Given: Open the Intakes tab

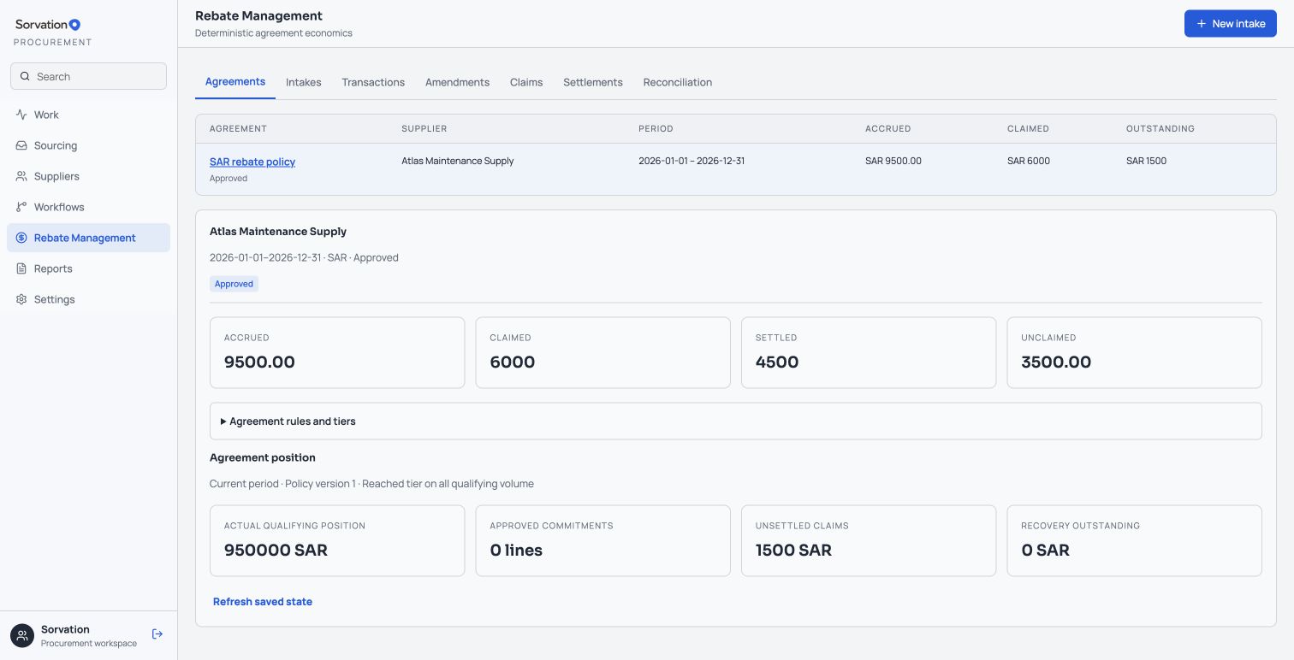Looking at the screenshot, I should (304, 82).
